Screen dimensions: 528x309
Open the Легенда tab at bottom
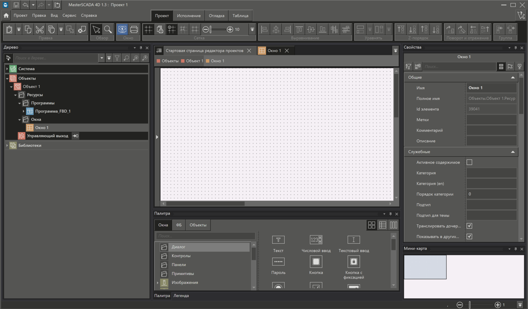181,296
